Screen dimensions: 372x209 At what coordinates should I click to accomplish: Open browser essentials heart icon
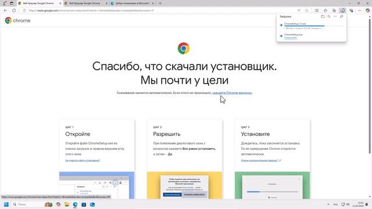point(351,10)
